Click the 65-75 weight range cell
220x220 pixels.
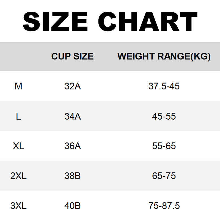tap(164, 176)
